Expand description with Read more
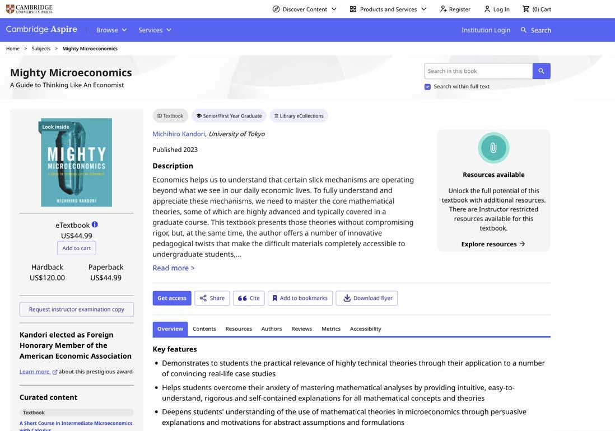The width and height of the screenshot is (615, 431). pos(174,268)
